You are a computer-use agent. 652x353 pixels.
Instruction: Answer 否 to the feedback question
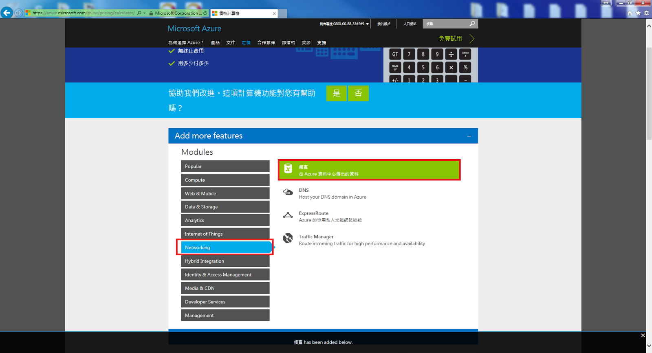[358, 93]
